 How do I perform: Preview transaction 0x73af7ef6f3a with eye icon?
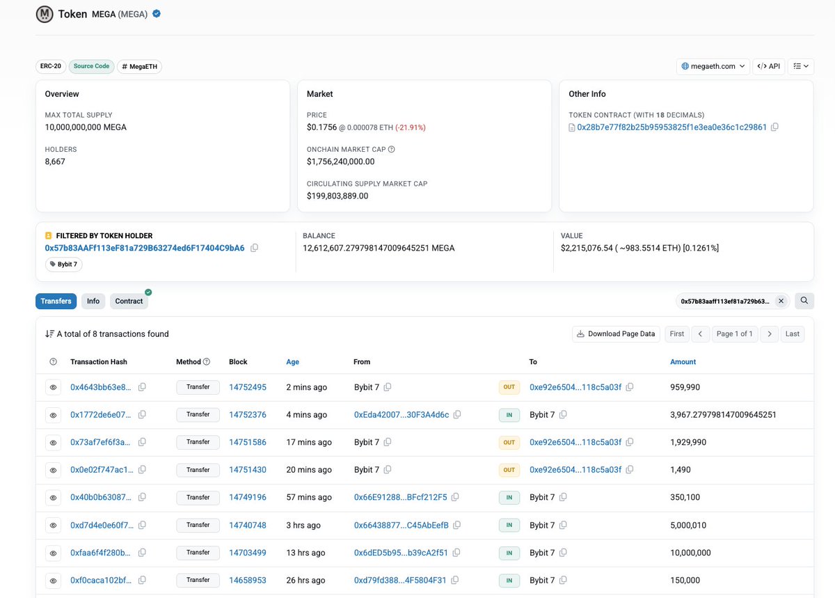point(54,442)
